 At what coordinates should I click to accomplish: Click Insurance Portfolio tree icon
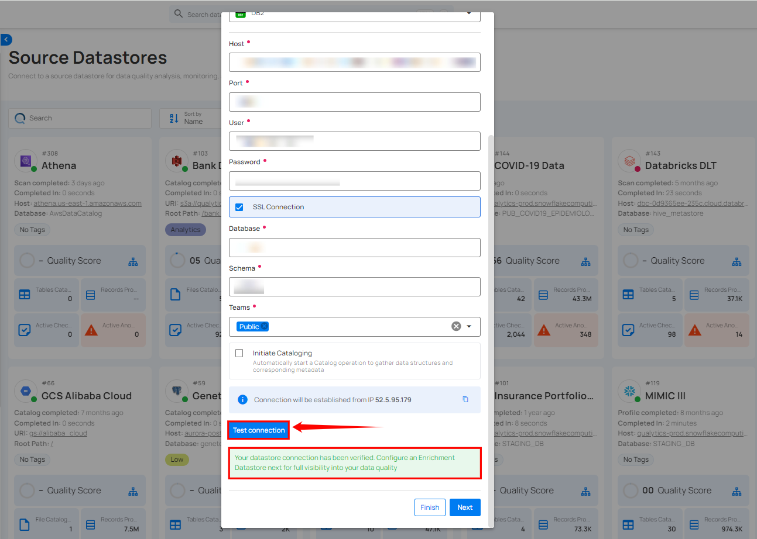pos(585,491)
